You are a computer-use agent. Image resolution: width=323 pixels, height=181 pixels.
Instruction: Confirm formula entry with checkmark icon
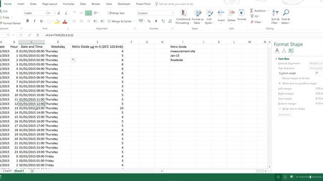click(x=29, y=35)
